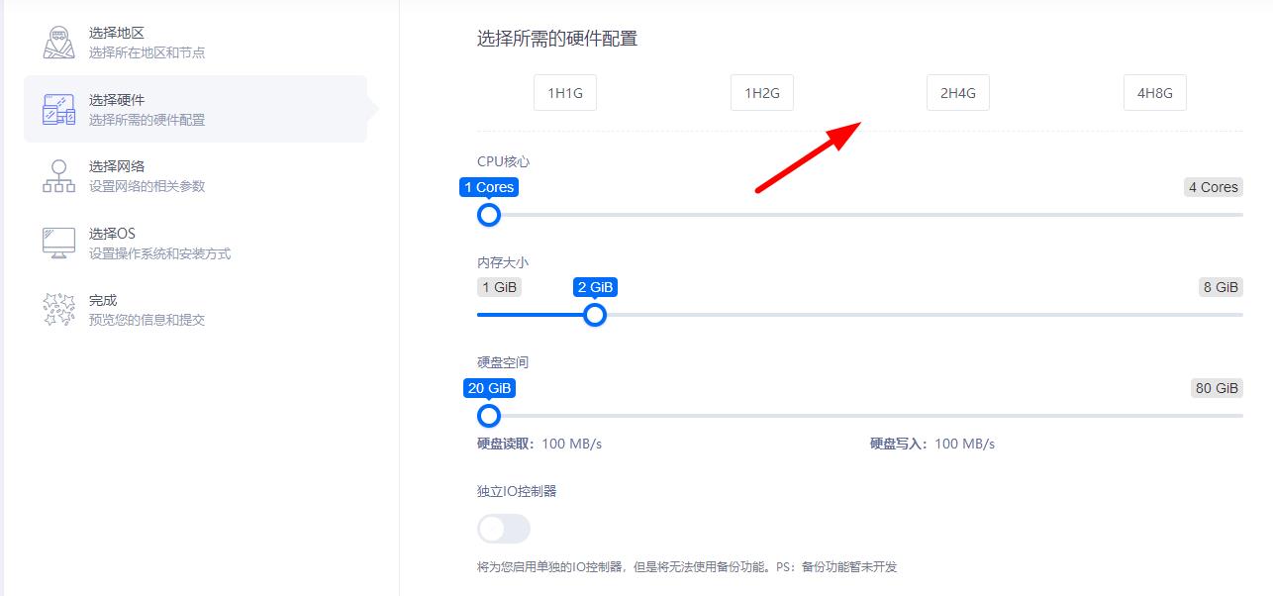Select the 选择硬件 hardware step icon

click(59, 109)
